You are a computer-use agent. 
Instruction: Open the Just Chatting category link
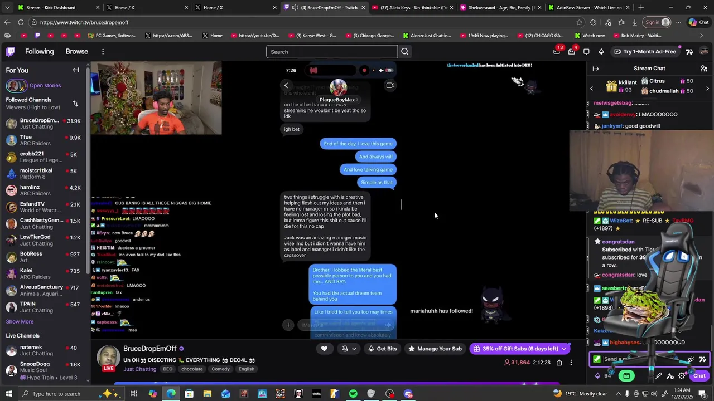[139, 369]
